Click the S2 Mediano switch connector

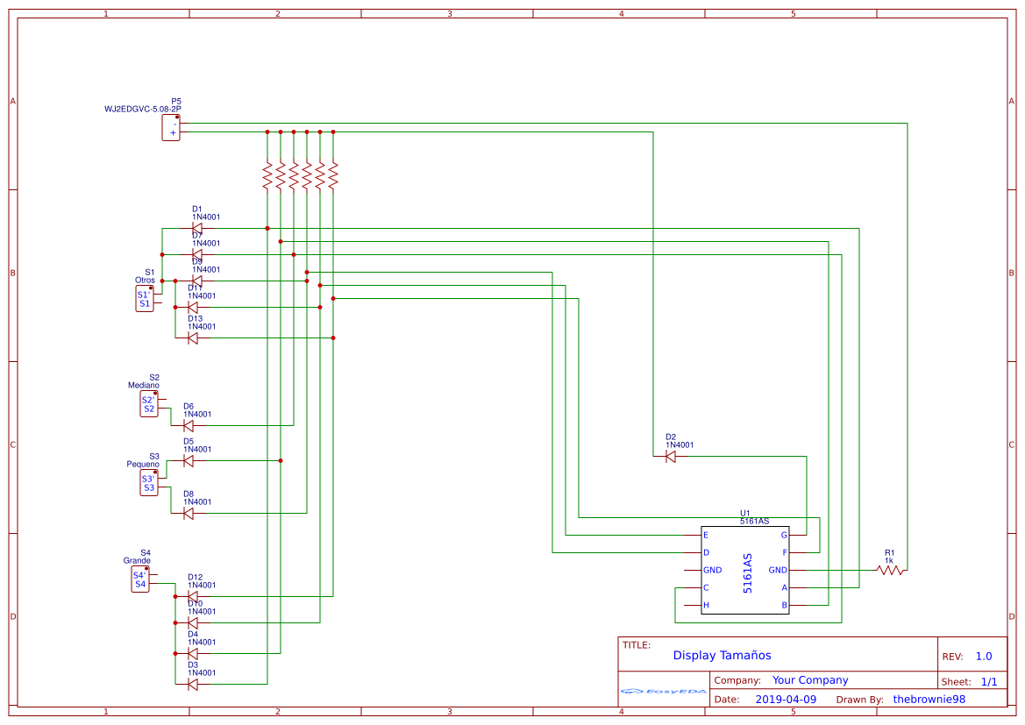pyautogui.click(x=148, y=404)
